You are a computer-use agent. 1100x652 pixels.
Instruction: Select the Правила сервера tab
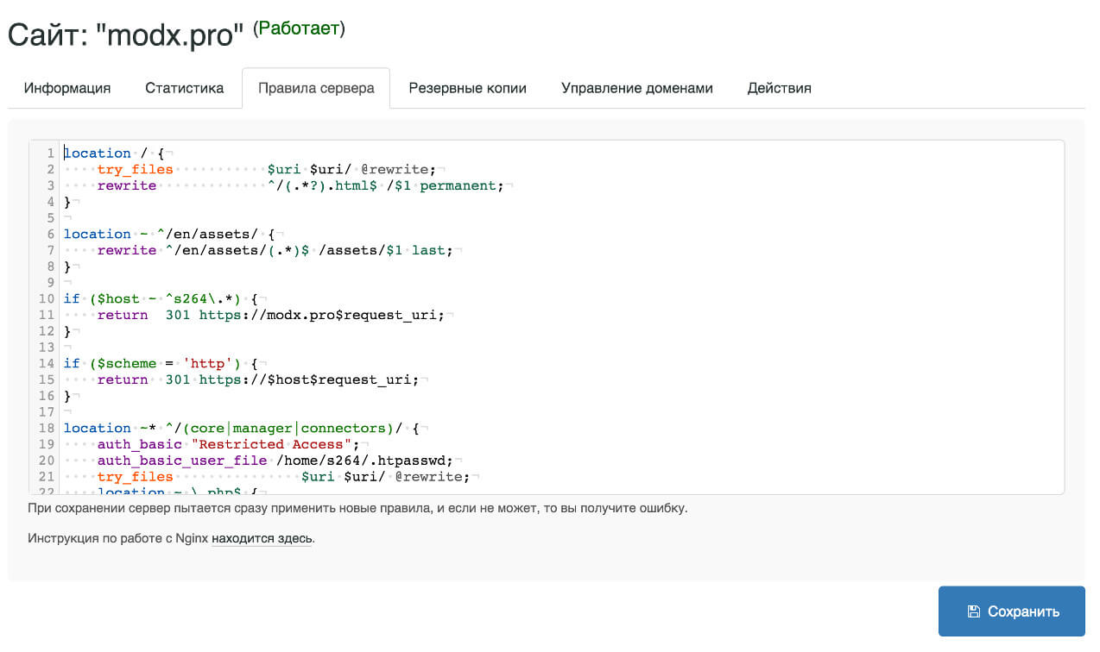(316, 88)
